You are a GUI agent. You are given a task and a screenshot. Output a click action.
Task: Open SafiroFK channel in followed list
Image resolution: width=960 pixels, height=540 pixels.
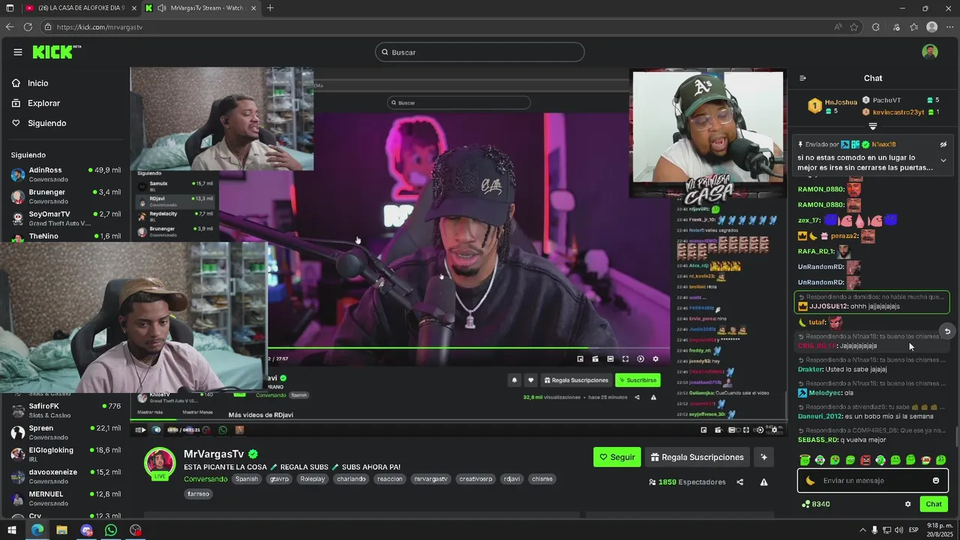coord(66,410)
